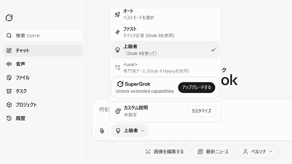The height and width of the screenshot is (164, 292).
Task: Select the Grok 4 Heavy 専門家チーム option
Action: point(165,68)
